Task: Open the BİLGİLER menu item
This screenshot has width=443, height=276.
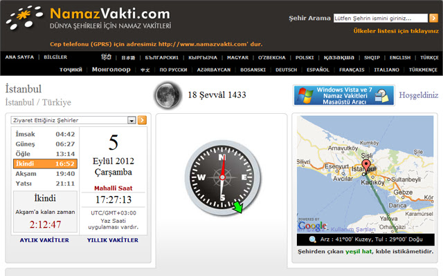Action: coord(55,58)
